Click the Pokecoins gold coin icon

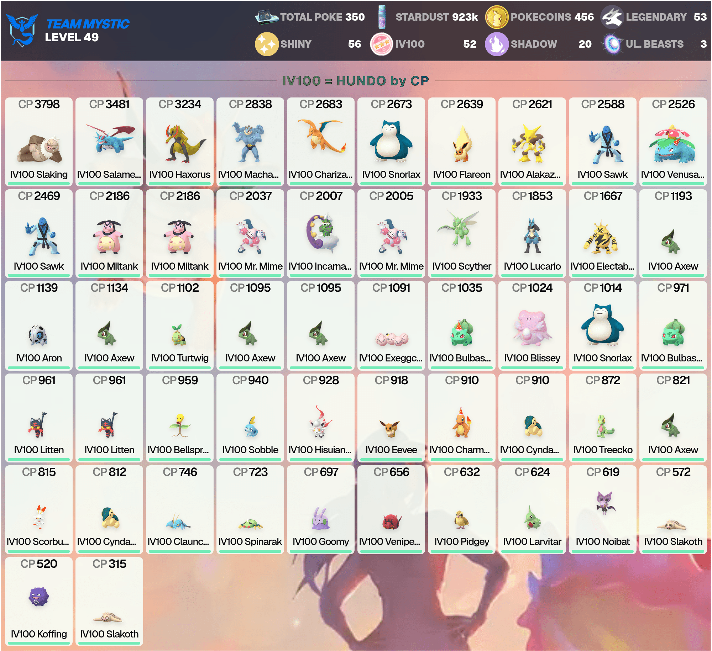[497, 17]
